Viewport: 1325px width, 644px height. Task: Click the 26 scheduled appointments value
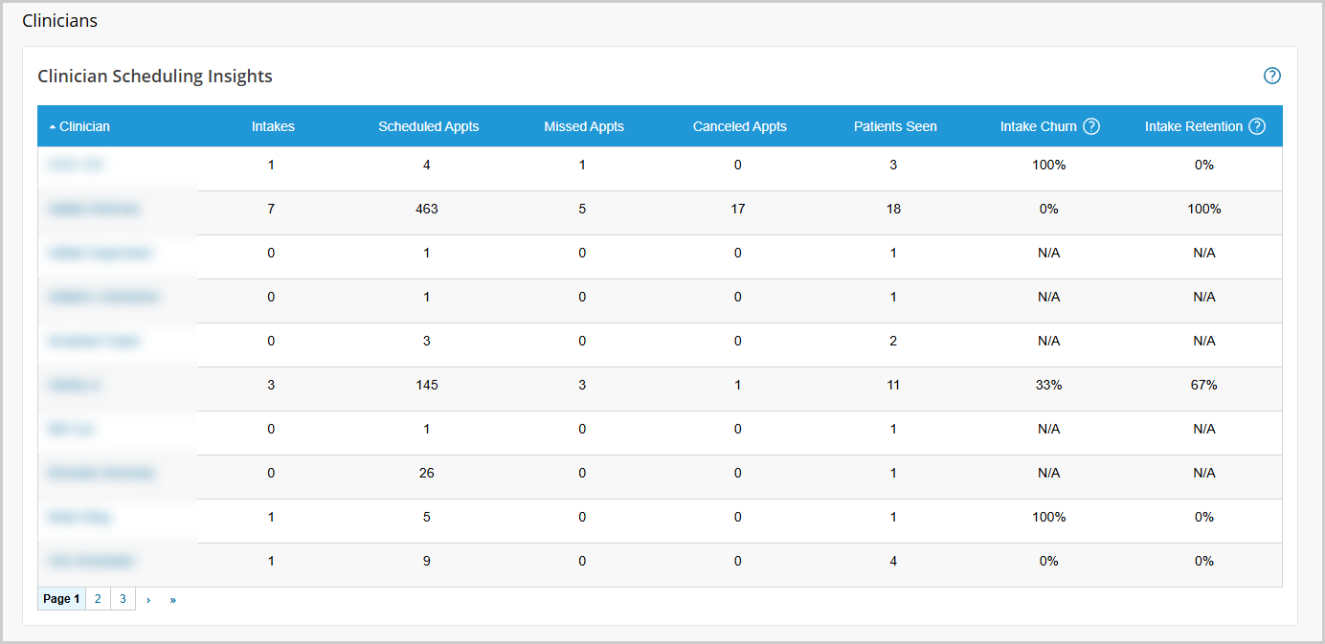tap(427, 473)
